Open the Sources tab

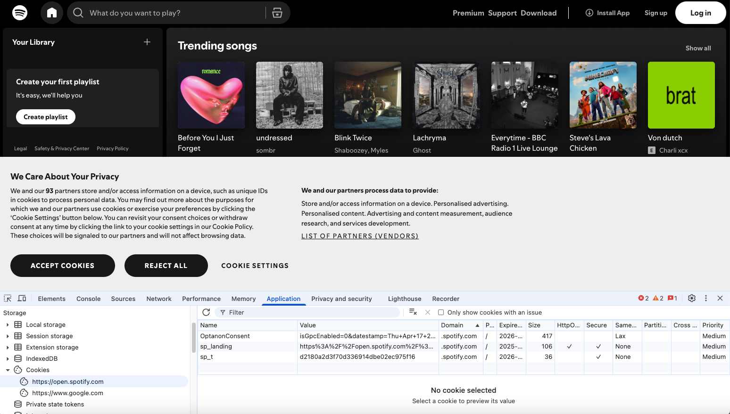pos(123,299)
